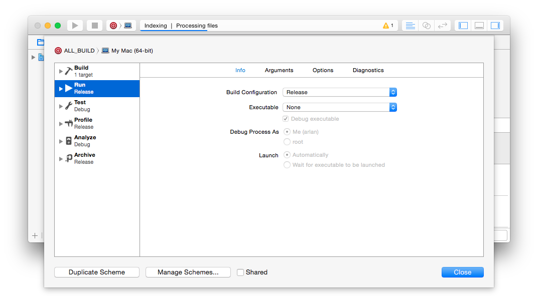
Task: Switch to the Diagnostics tab
Action: coord(368,70)
